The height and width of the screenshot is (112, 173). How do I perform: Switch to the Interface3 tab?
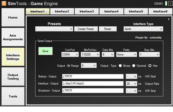pos(87,11)
